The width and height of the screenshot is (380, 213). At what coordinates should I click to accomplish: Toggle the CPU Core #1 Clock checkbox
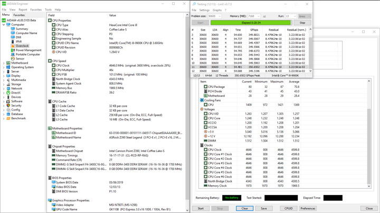205,154
